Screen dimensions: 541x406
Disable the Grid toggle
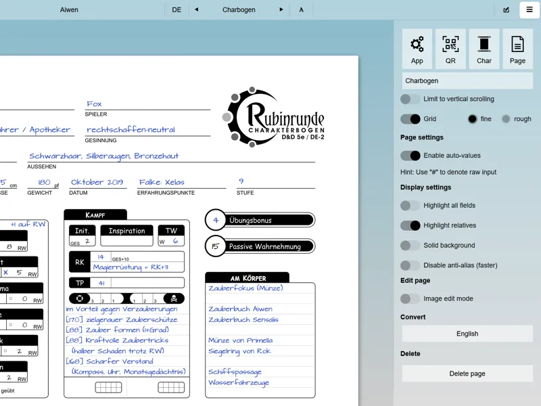(x=410, y=119)
